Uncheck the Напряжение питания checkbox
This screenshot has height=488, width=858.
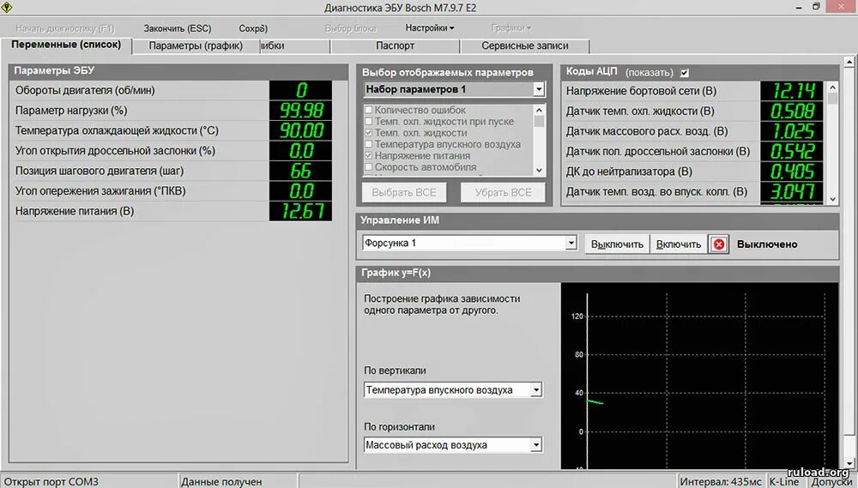[x=368, y=156]
